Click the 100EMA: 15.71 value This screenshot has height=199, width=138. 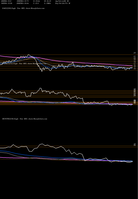[x=23, y=1]
